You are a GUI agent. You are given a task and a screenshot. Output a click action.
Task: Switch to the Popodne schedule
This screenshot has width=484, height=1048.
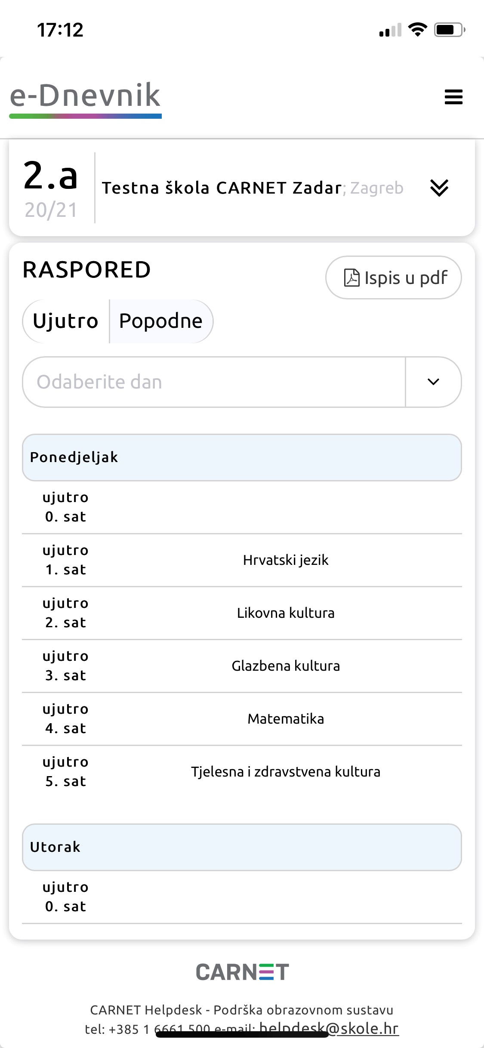(x=161, y=321)
